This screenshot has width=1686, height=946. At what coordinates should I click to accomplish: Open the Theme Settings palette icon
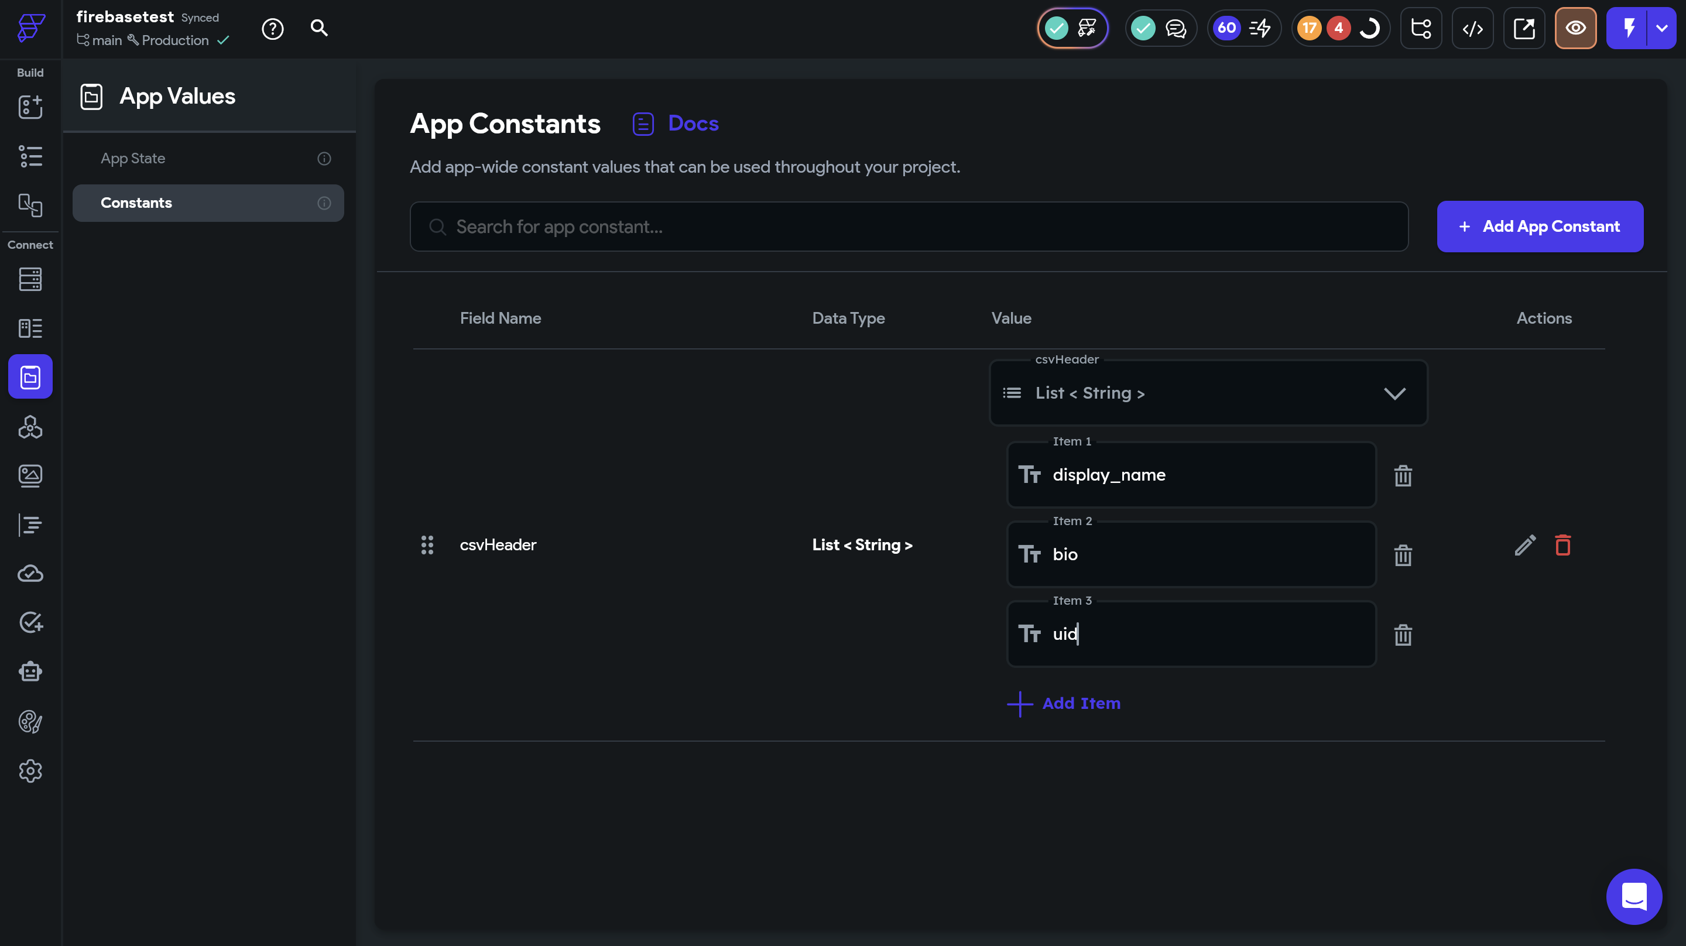[x=30, y=721]
